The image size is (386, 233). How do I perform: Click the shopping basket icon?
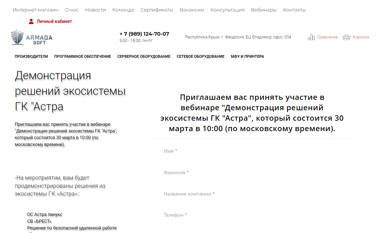click(346, 37)
